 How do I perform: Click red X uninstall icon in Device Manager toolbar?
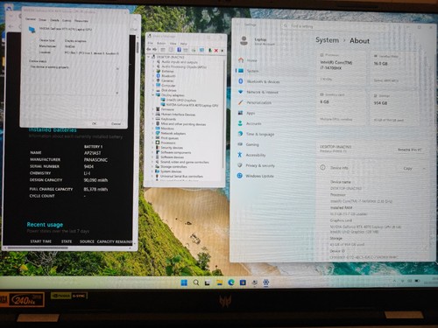coord(216,51)
